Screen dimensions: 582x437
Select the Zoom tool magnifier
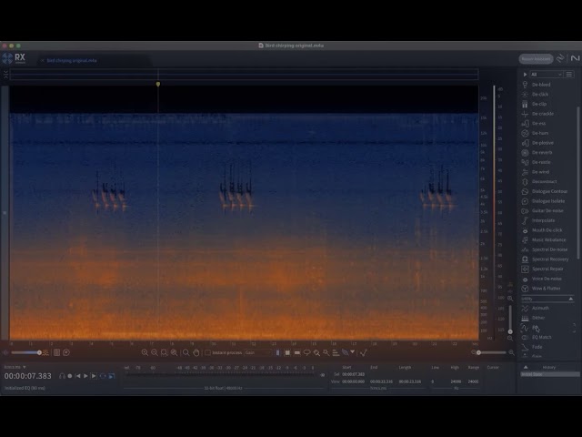[186, 352]
